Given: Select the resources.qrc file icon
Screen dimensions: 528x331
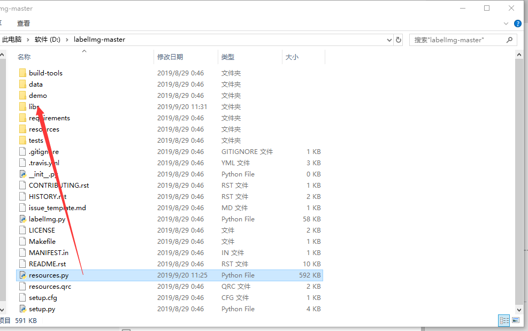Looking at the screenshot, I should point(22,286).
